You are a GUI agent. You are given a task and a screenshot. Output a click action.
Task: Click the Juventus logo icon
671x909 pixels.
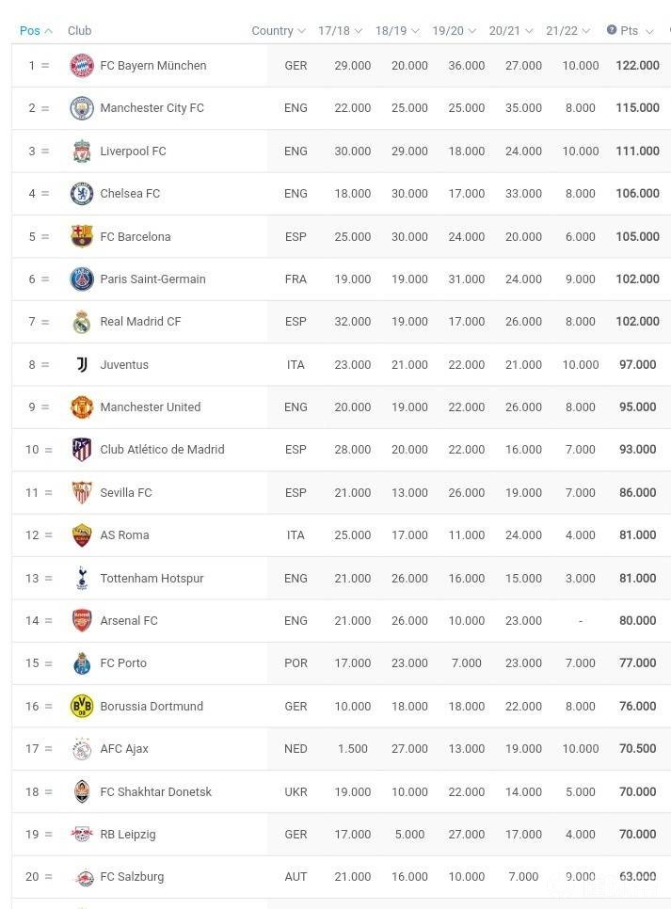(82, 364)
